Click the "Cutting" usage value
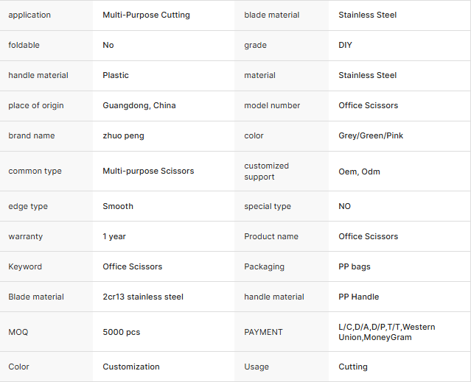This screenshot has width=471, height=382. [353, 367]
